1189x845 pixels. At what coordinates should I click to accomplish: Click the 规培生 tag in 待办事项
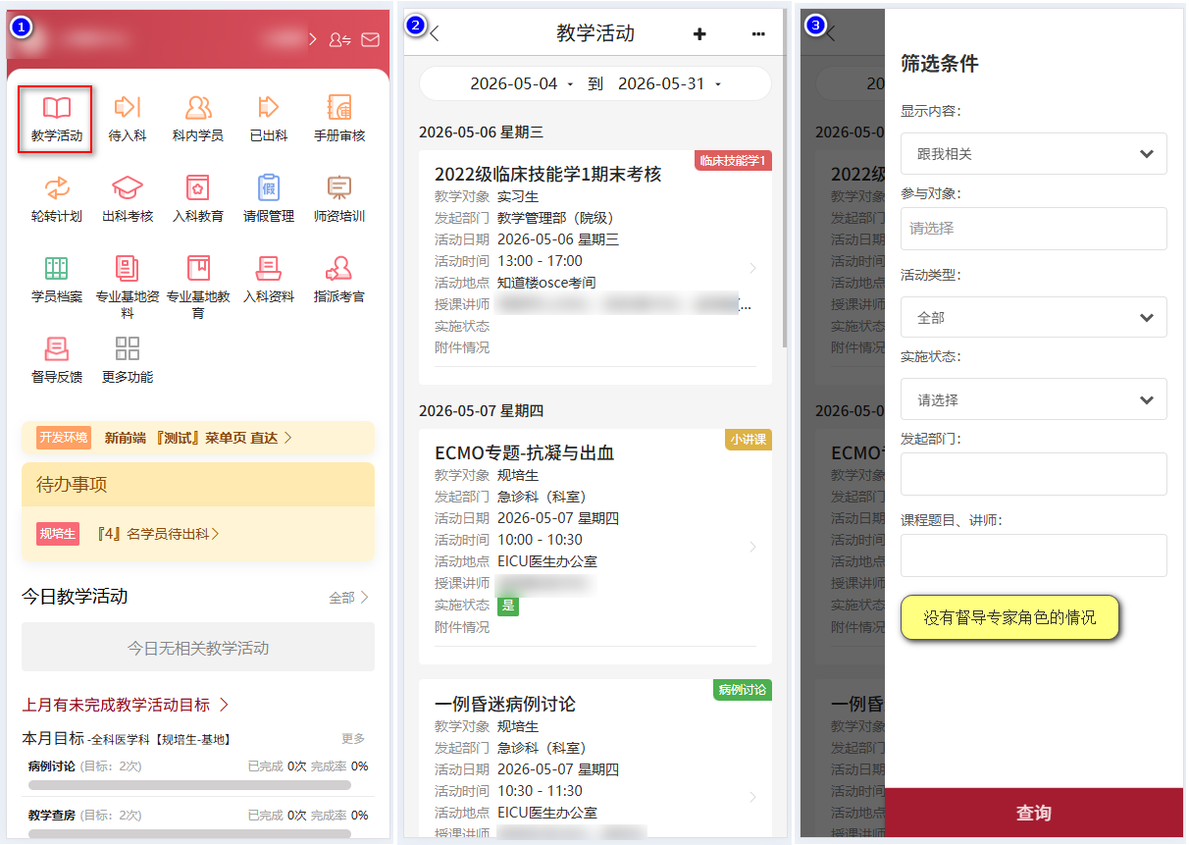point(58,534)
